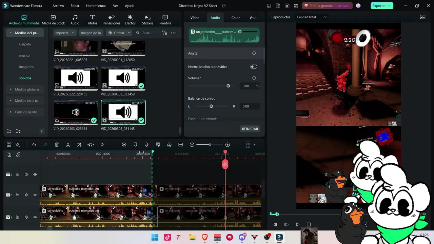Click the filter sort icon in media panel
The height and width of the screenshot is (244, 434).
coord(164,33)
